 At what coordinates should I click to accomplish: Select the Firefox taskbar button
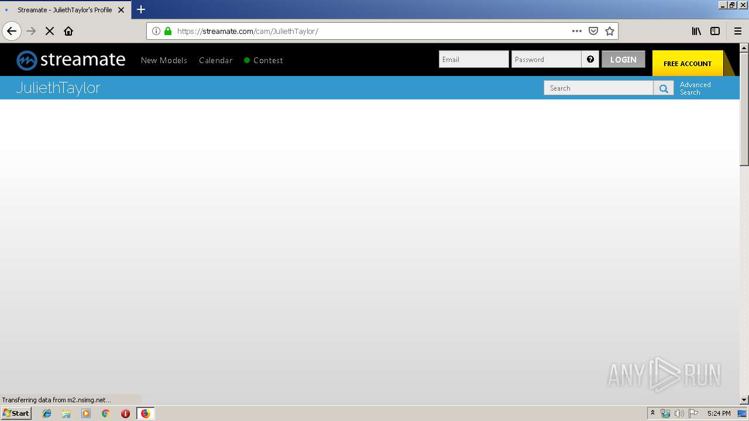point(145,413)
